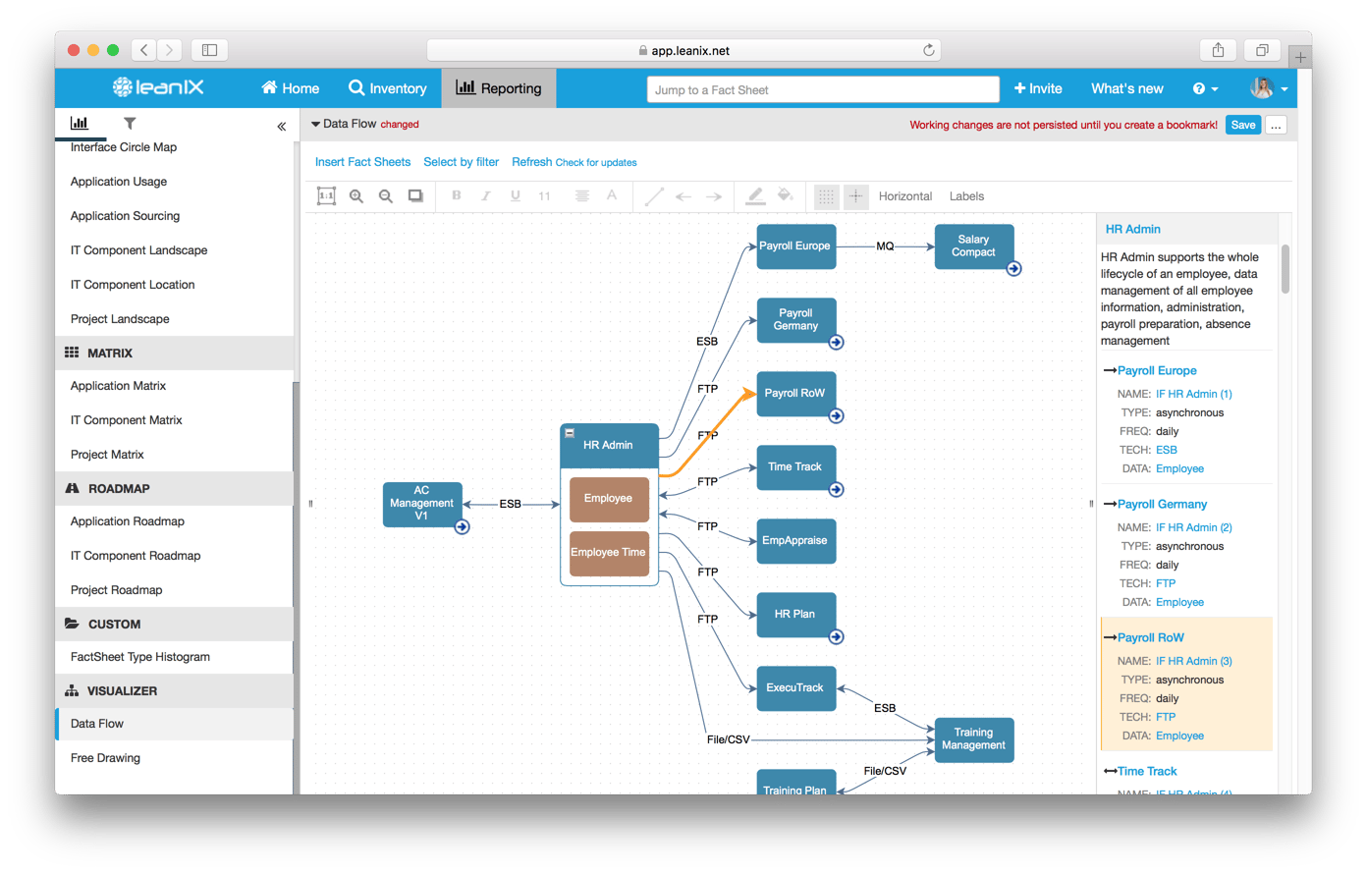Click the left arrow connector icon

[x=684, y=195]
